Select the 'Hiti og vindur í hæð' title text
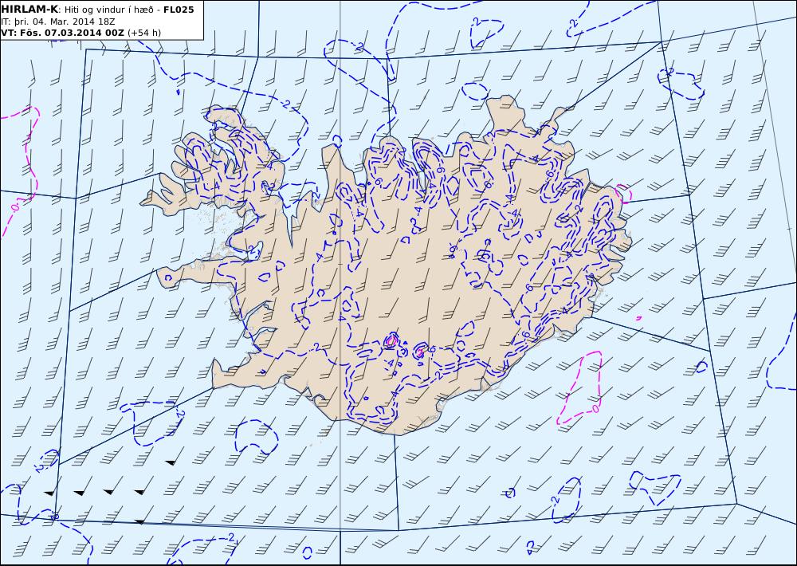Screen dimensions: 797x566 click(108, 10)
